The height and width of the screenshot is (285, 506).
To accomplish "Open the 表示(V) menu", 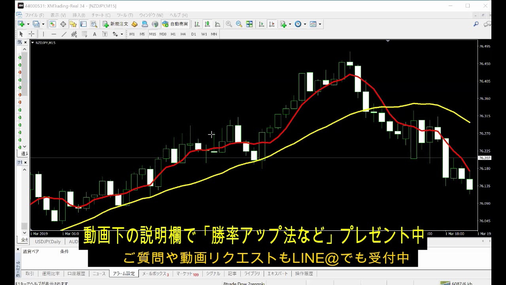I will coord(58,15).
